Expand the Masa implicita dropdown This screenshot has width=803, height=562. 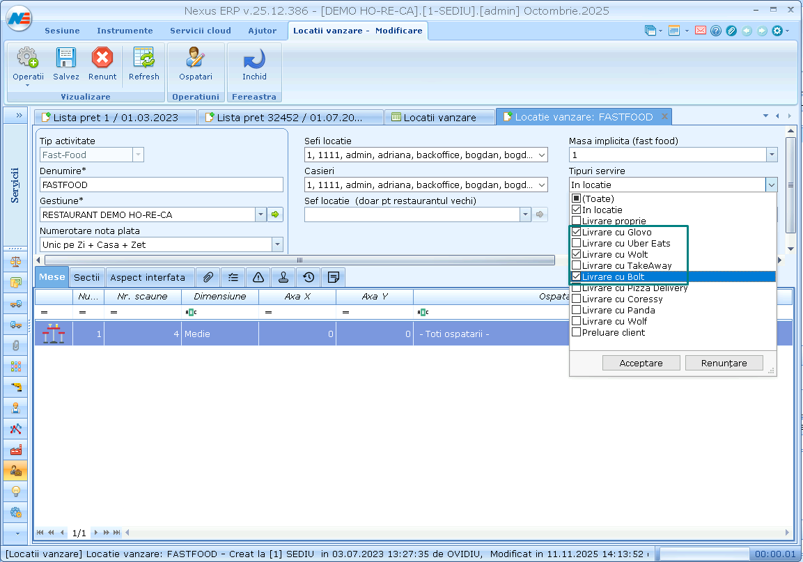point(771,155)
